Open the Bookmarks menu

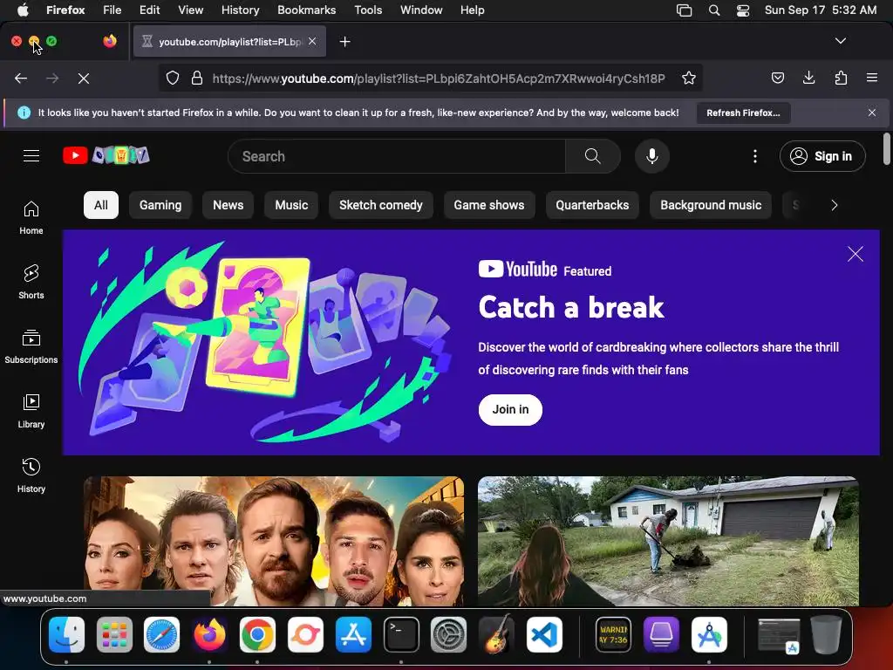point(307,10)
